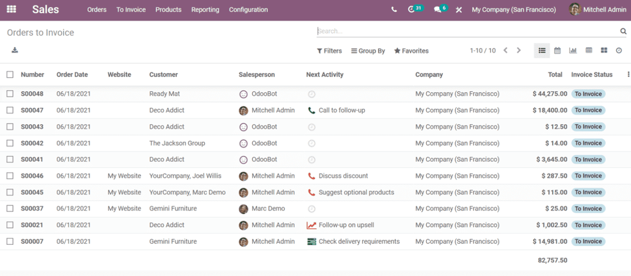The height and width of the screenshot is (276, 631).
Task: Click in the Search input field
Action: point(466,31)
